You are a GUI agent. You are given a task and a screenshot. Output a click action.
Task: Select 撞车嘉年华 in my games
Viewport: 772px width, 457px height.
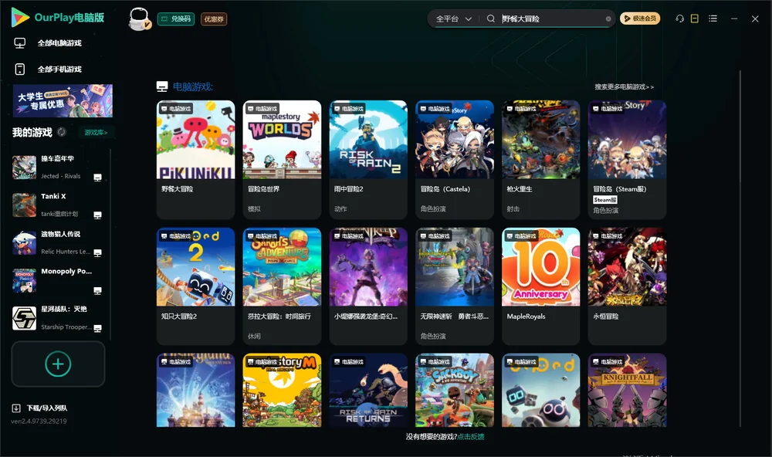(x=58, y=168)
